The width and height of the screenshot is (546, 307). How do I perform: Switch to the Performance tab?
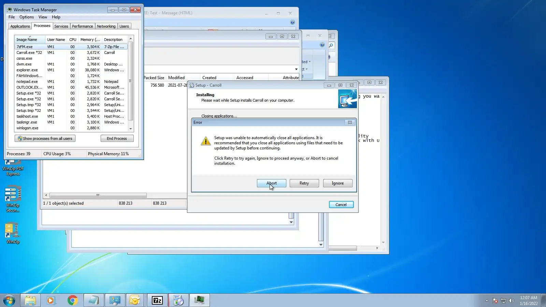pyautogui.click(x=83, y=26)
